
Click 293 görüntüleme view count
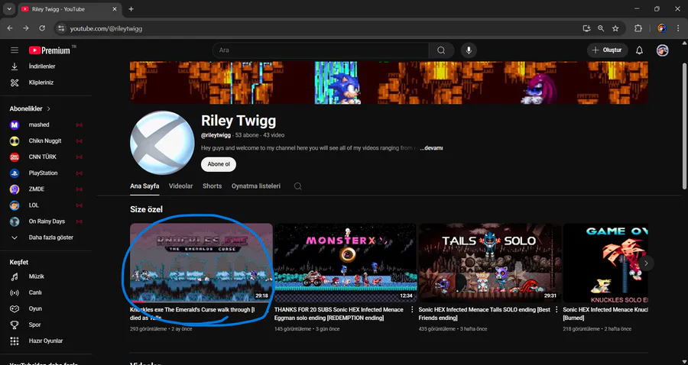[148, 329]
